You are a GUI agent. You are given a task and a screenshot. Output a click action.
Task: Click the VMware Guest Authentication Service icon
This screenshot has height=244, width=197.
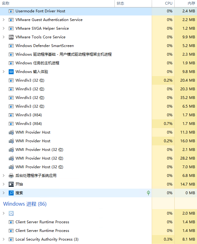coord(11,20)
